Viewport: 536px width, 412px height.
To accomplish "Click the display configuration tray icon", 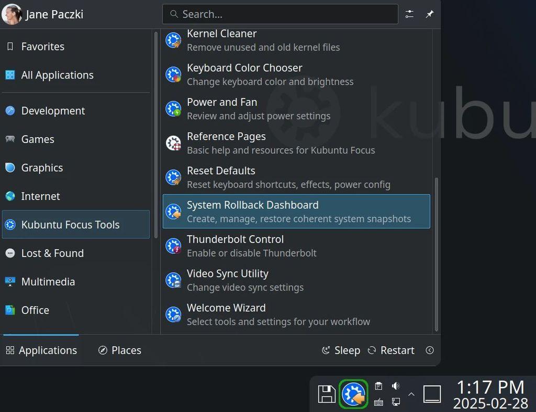I will [x=396, y=402].
